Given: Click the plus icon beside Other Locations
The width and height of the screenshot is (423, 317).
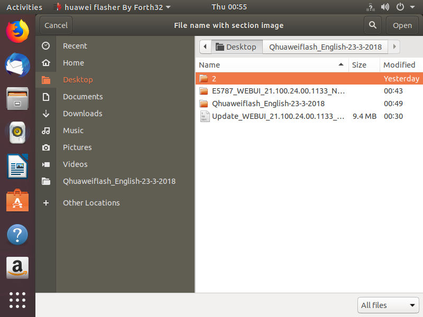Looking at the screenshot, I should (x=46, y=203).
